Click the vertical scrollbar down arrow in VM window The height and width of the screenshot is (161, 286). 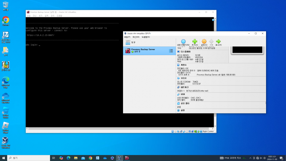tap(215, 126)
